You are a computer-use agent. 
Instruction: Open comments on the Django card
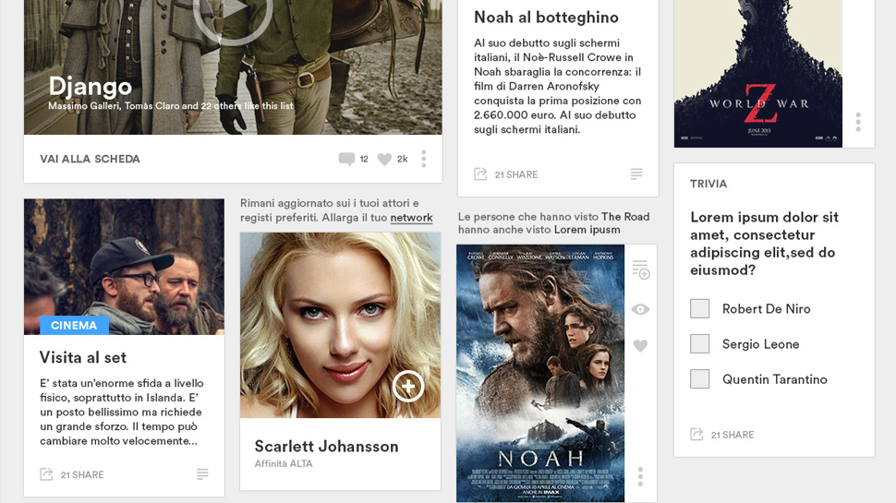point(346,159)
